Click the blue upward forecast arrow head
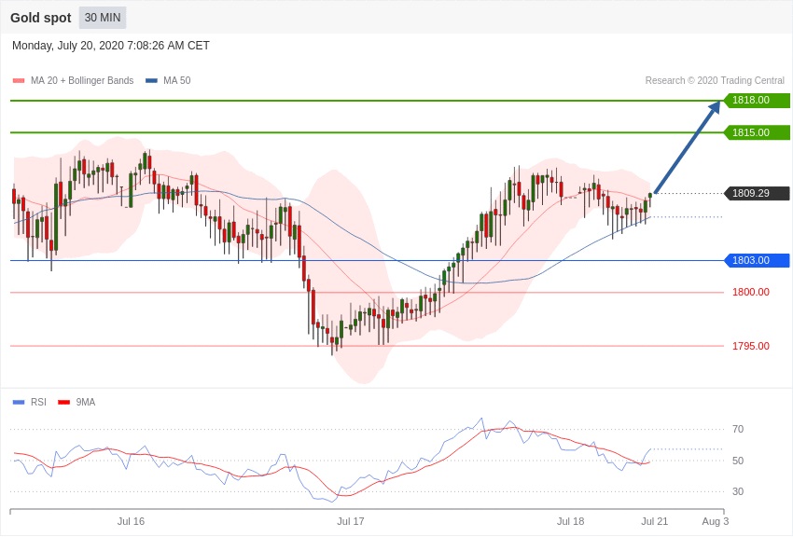 pyautogui.click(x=715, y=106)
